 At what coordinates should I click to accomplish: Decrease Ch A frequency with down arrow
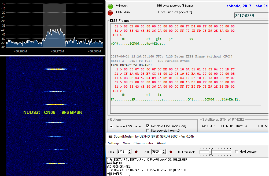[x=130, y=153]
